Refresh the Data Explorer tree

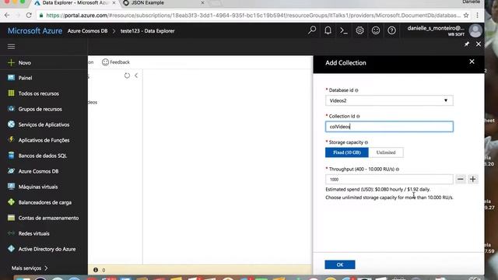pyautogui.click(x=127, y=75)
